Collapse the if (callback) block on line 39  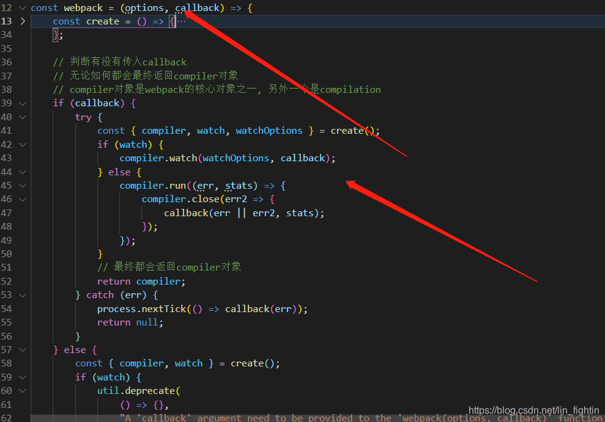[x=23, y=103]
